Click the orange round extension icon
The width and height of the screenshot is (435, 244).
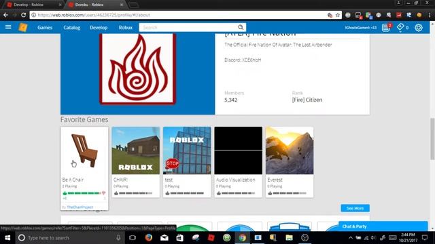[x=419, y=15]
